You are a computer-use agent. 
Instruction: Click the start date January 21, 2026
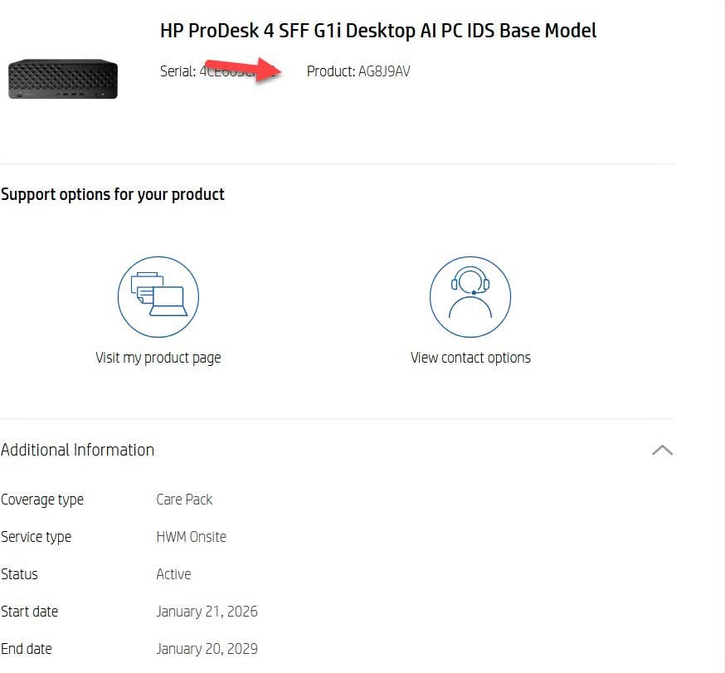(207, 612)
